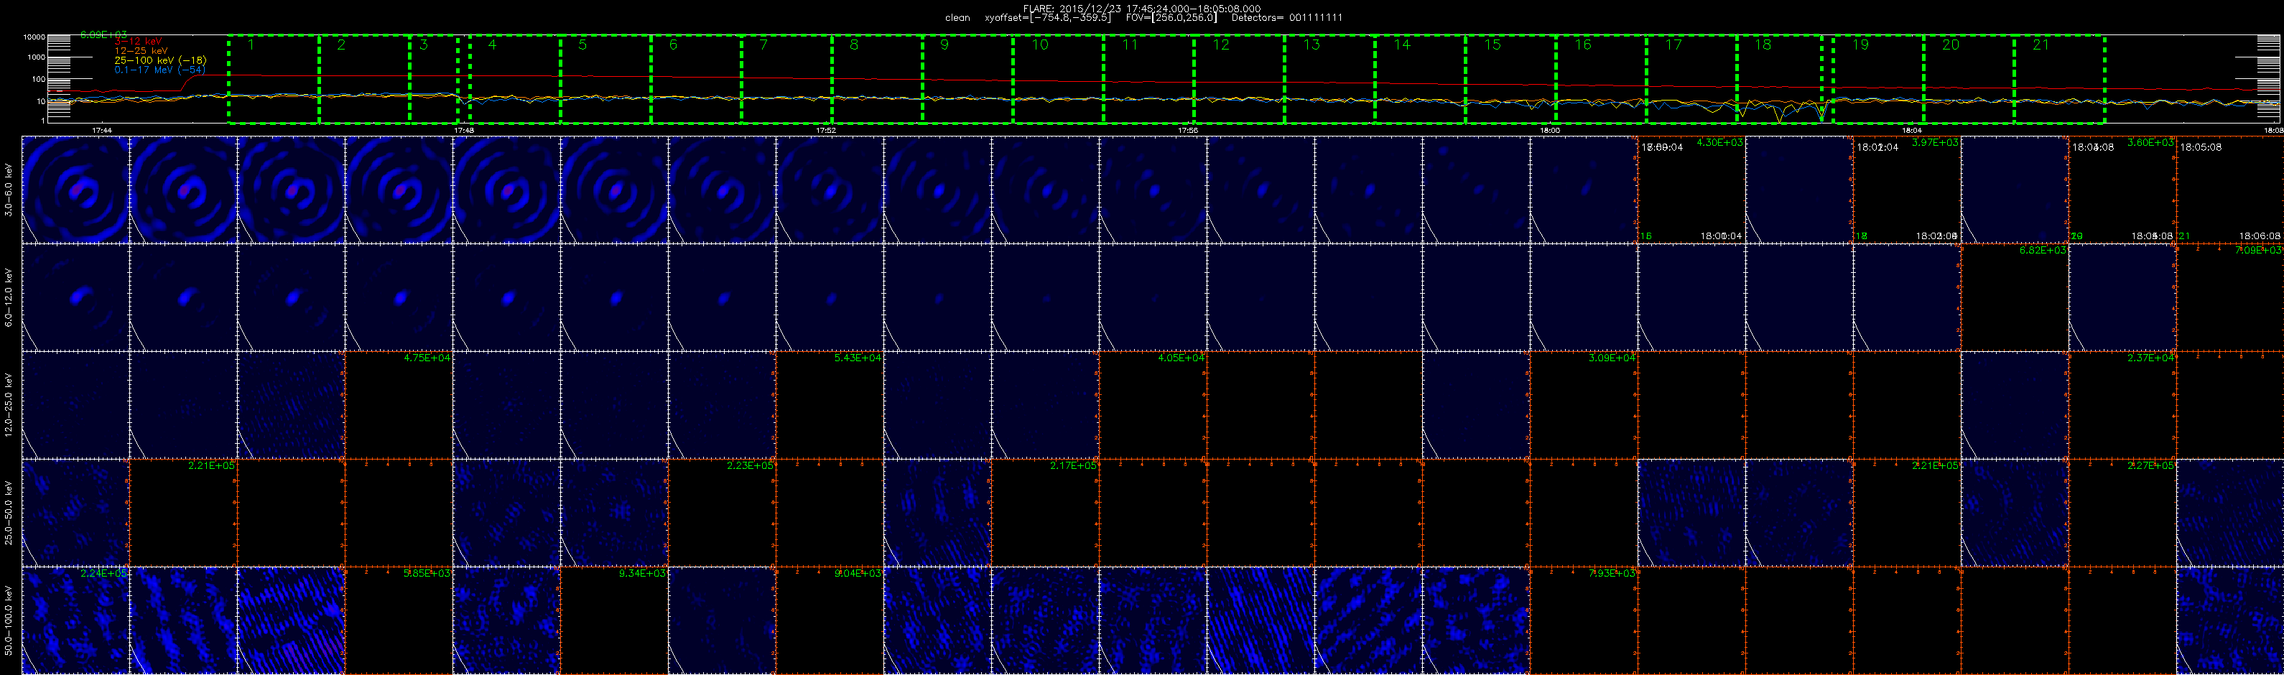Click interval label 8 in the top plot
The image size is (2284, 675).
[x=854, y=45]
